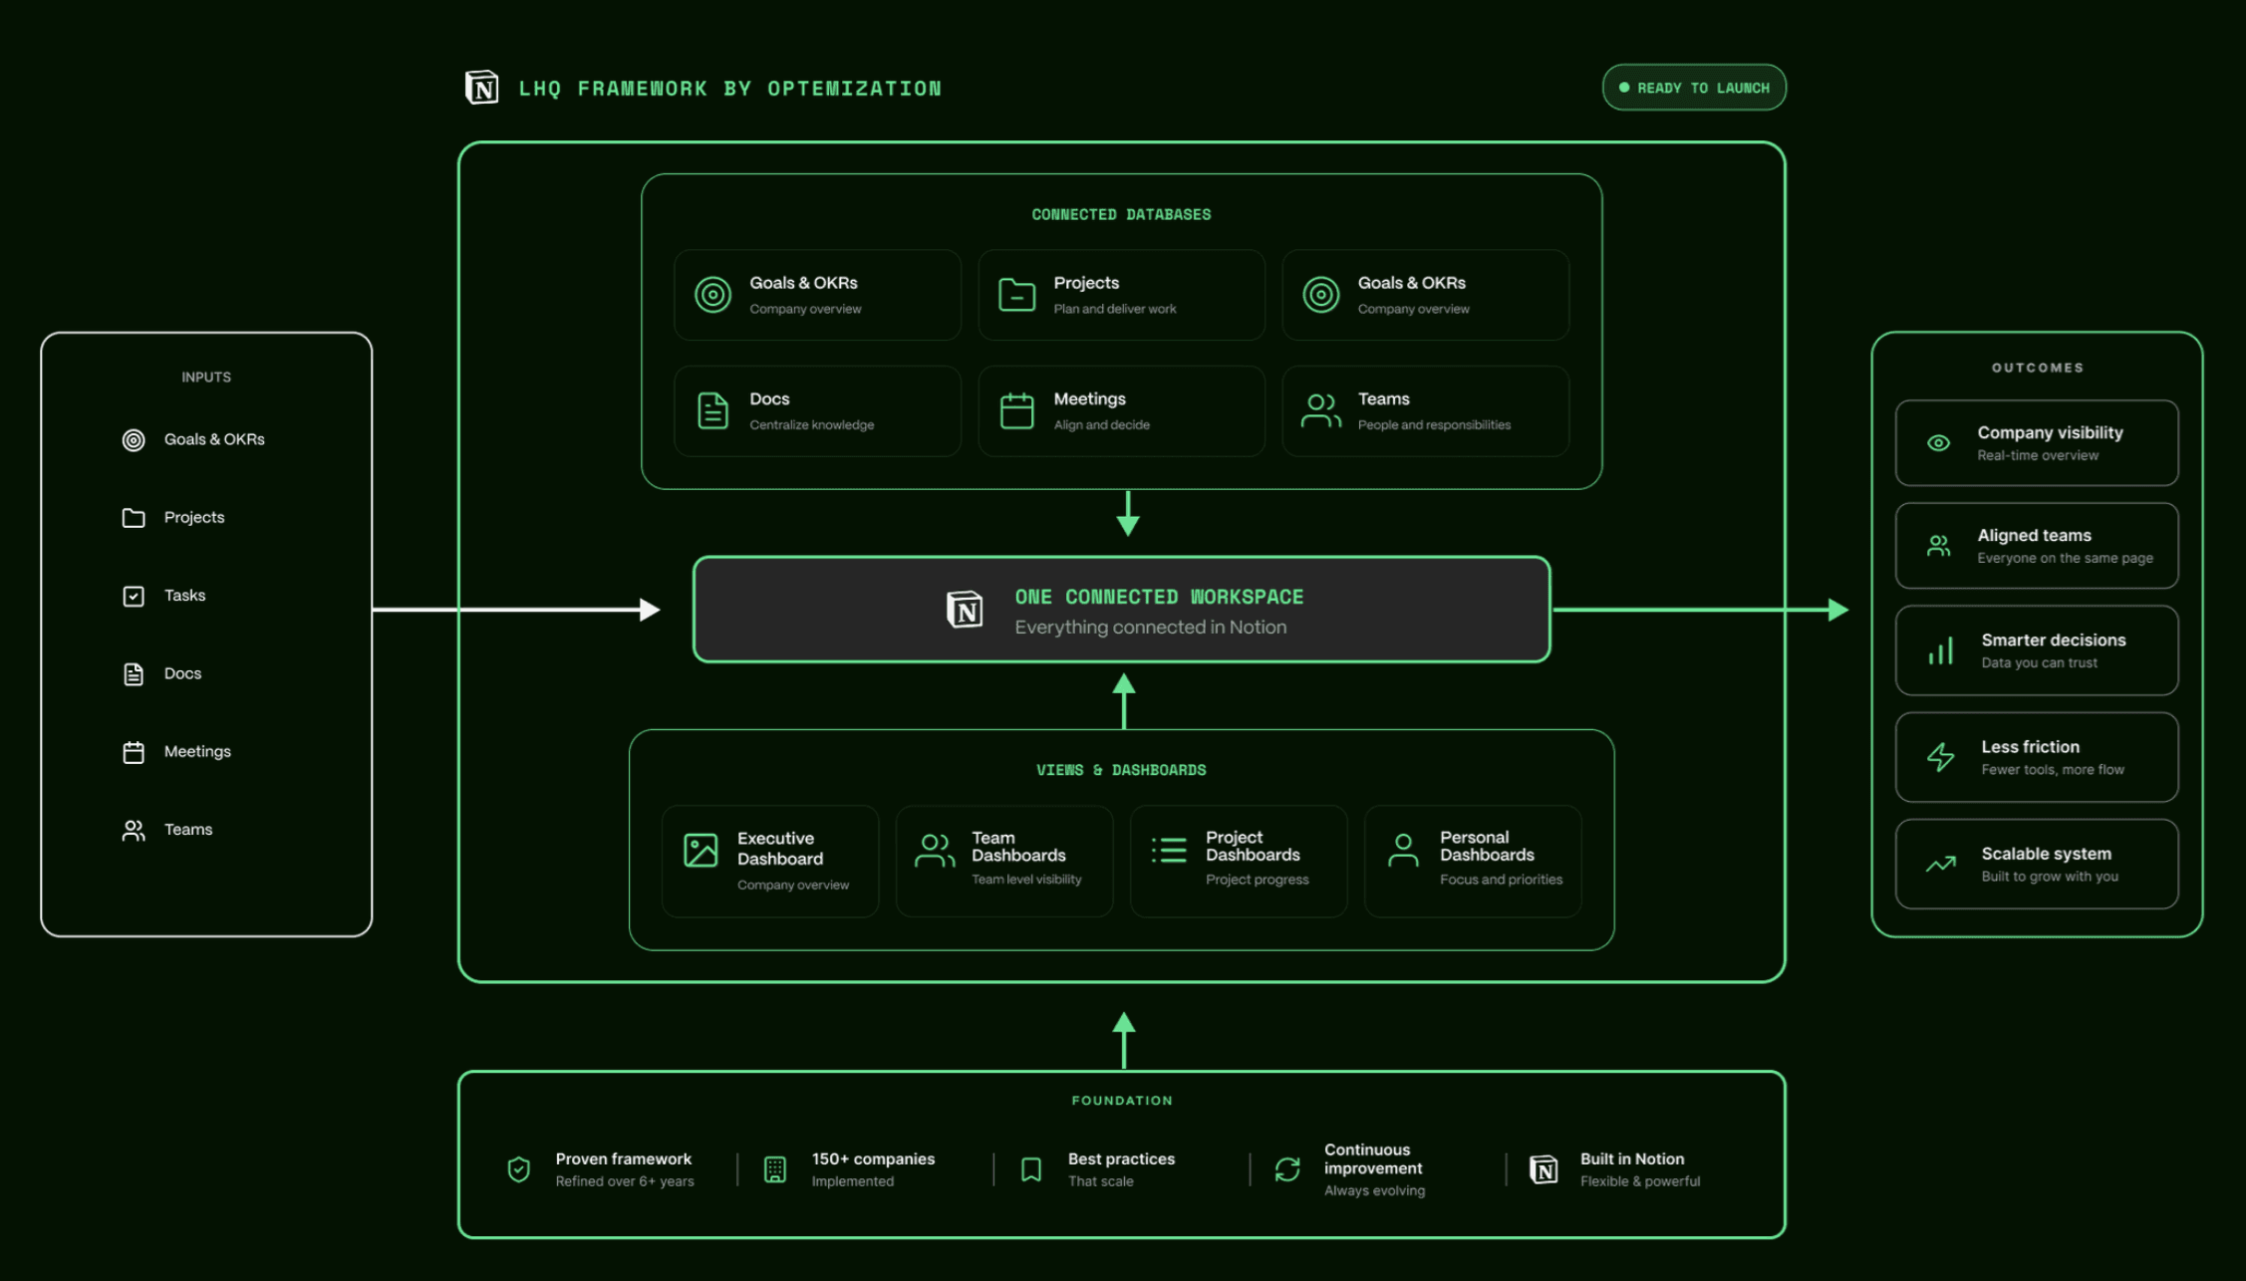
Task: Select the bookmark icon beside Best practices
Action: pyautogui.click(x=1031, y=1169)
